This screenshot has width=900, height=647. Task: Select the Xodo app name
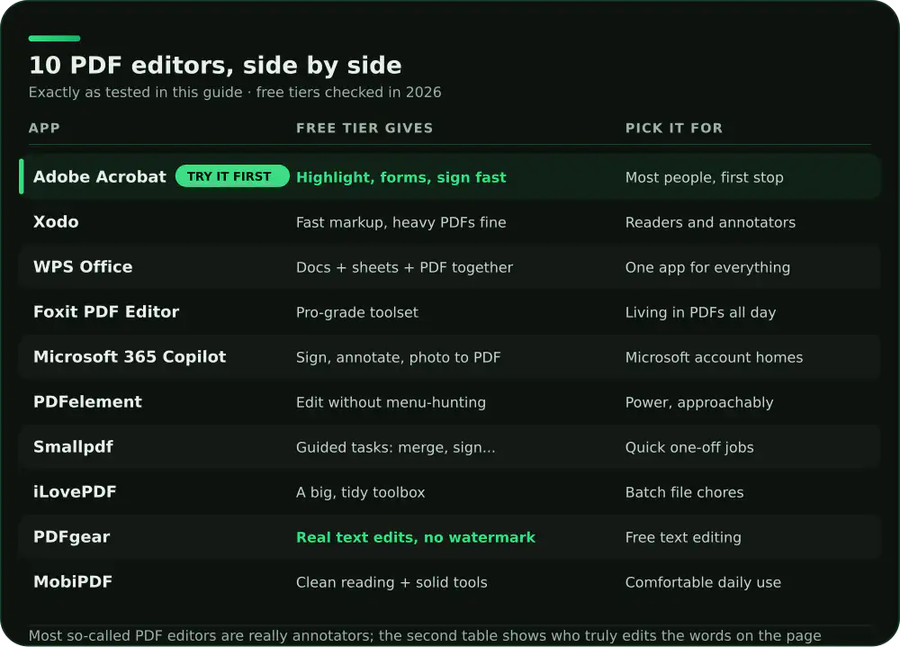(56, 221)
